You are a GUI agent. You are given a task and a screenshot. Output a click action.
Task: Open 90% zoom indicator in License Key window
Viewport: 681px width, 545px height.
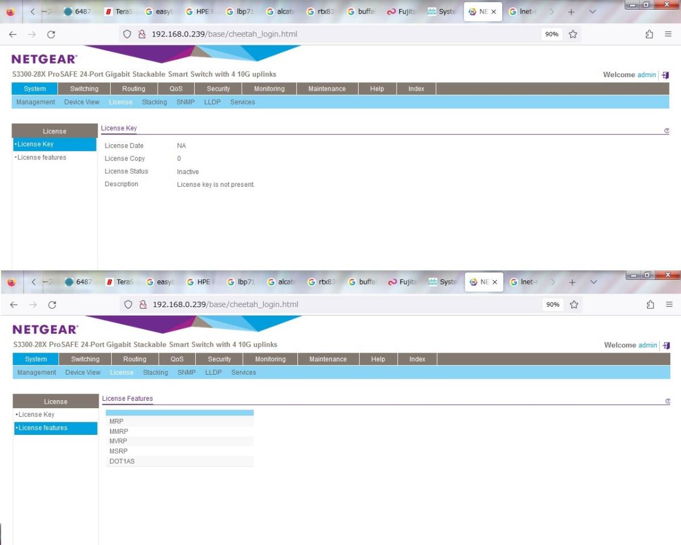(552, 34)
